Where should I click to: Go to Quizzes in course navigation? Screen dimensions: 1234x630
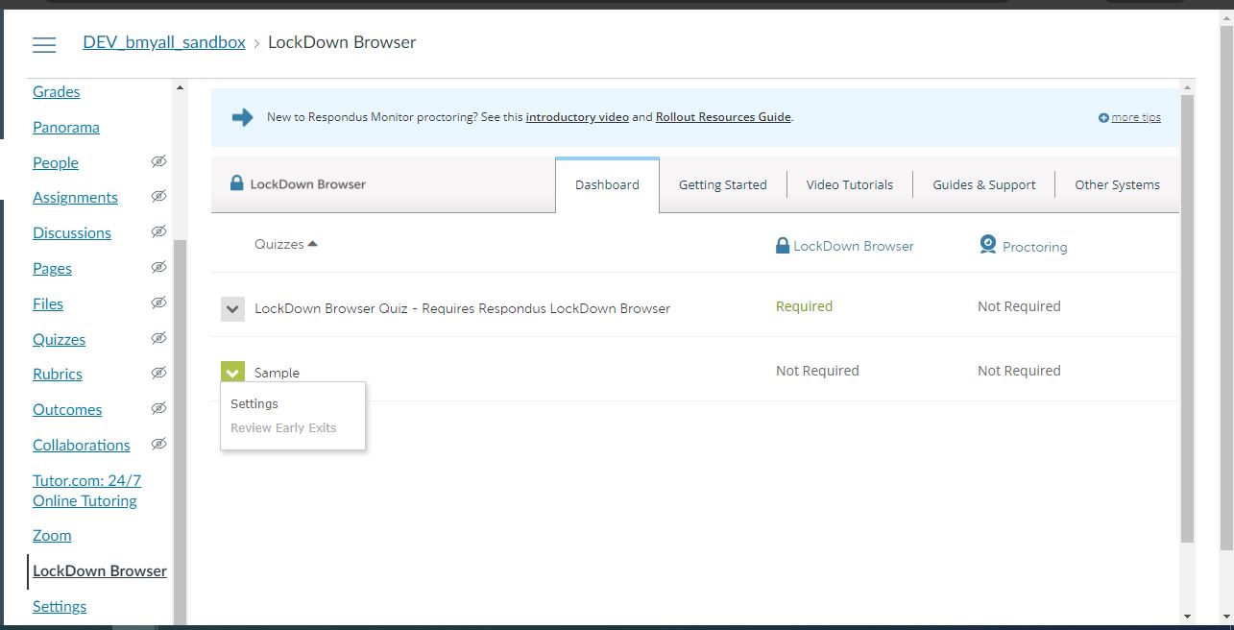pyautogui.click(x=59, y=340)
